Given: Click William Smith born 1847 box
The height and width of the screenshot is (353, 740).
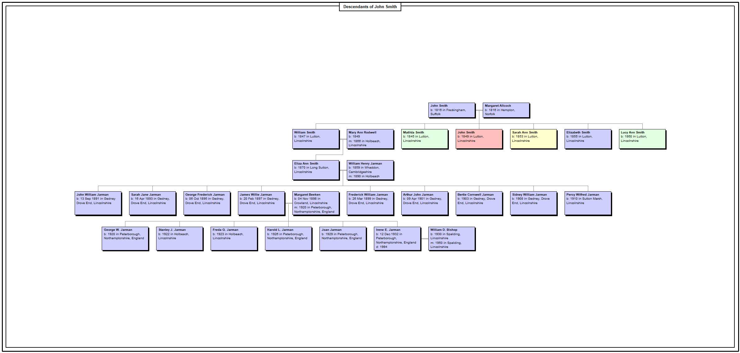Looking at the screenshot, I should point(316,139).
